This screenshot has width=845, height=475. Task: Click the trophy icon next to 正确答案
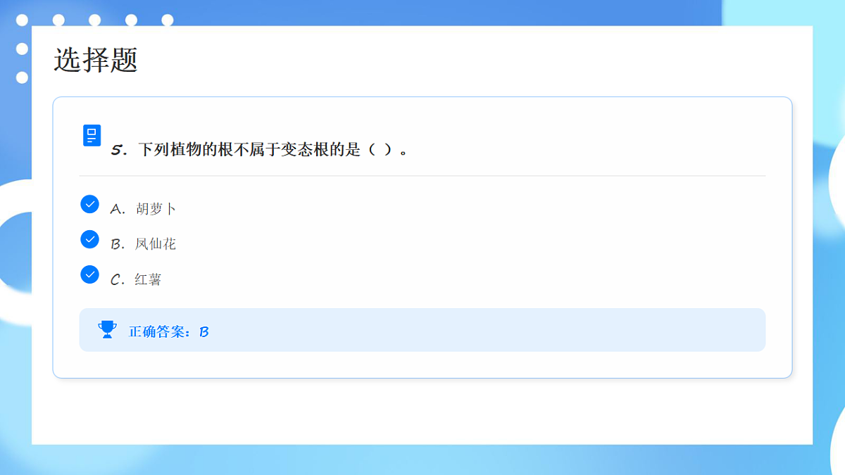pos(107,329)
